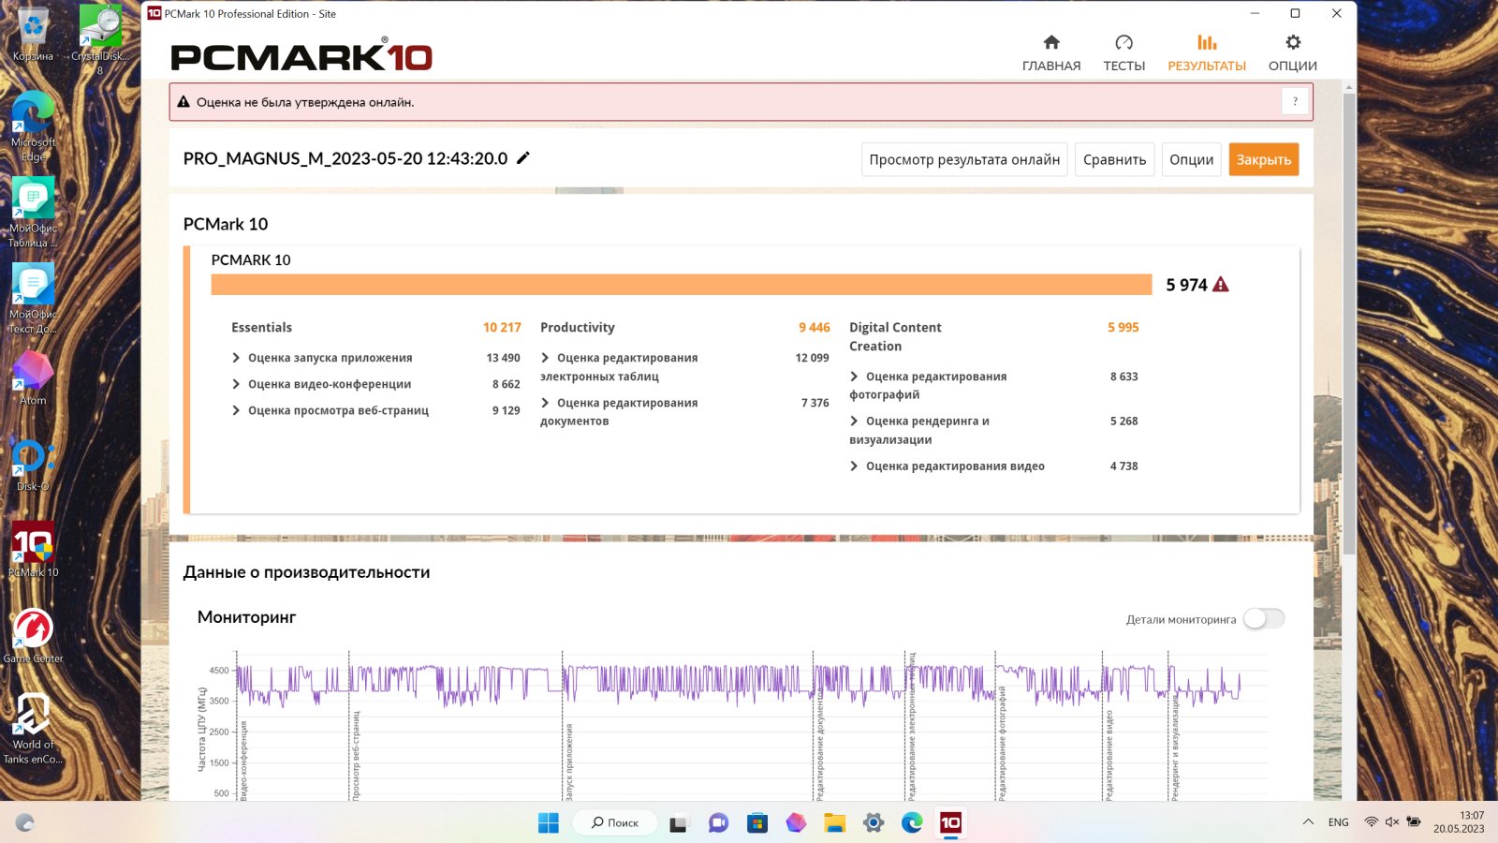Click the red warning icon beside score 5 974
The height and width of the screenshot is (843, 1498).
[1221, 285]
